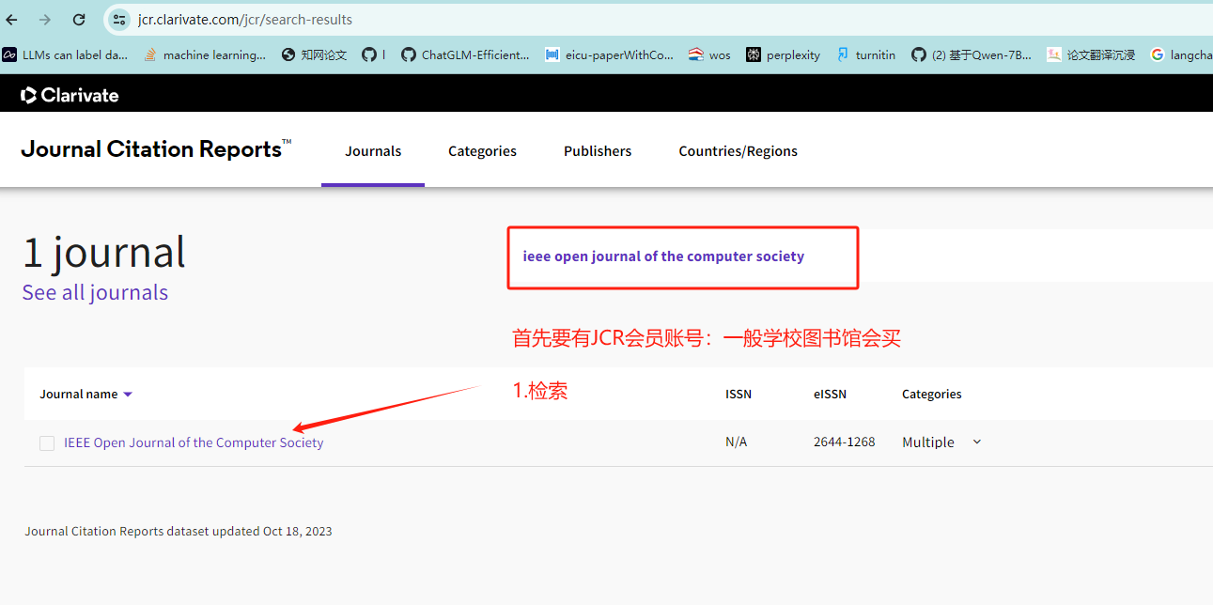Switch to the Countries/Regions tab

pyautogui.click(x=739, y=151)
